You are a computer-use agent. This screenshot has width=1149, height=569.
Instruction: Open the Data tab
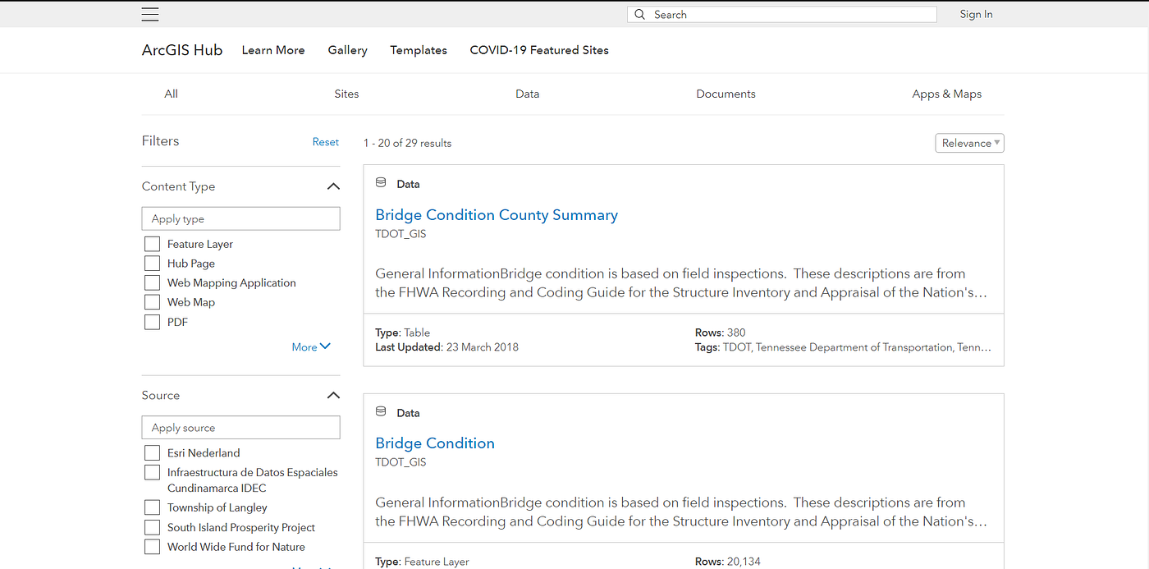pyautogui.click(x=527, y=94)
